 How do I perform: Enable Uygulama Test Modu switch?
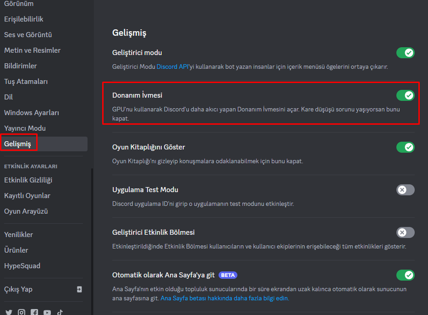405,190
